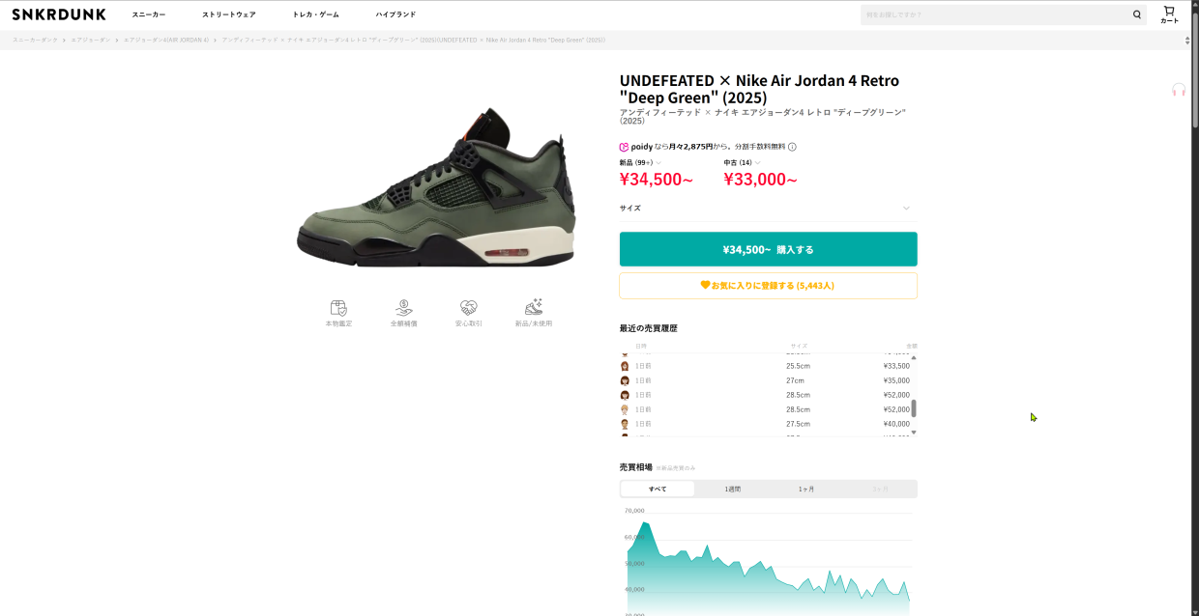Select the 1週間 chart range
Viewport: 1199px width, 616px height.
[x=732, y=490]
